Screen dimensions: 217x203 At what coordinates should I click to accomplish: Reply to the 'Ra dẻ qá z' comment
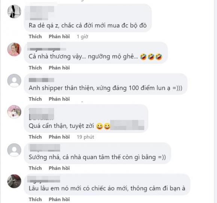pos(59,37)
